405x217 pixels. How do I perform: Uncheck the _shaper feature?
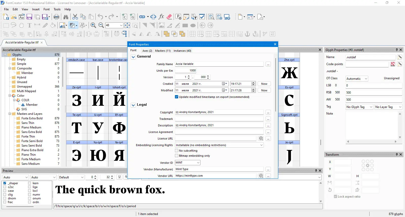5,183
